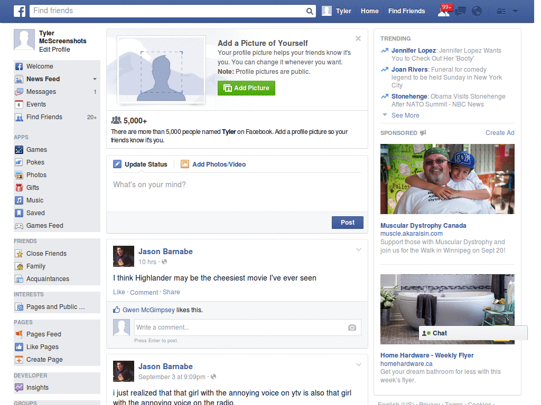This screenshot has width=541, height=405.
Task: Open the Gifts app icon
Action: [x=19, y=188]
